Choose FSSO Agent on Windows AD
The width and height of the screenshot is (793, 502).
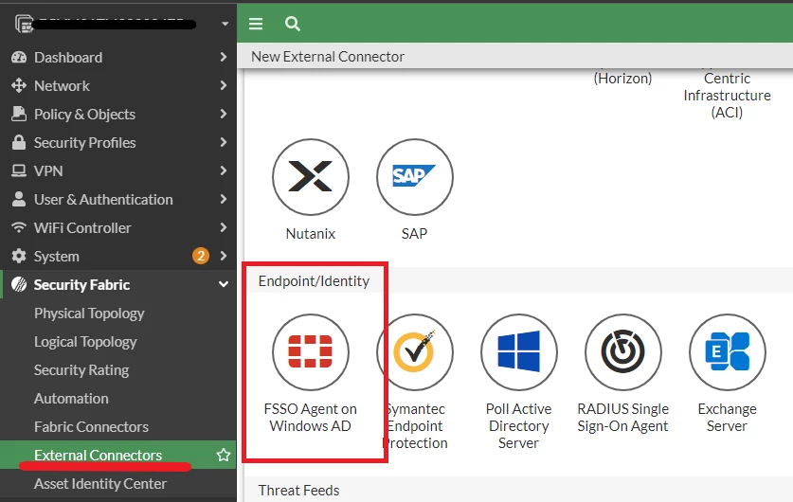311,352
